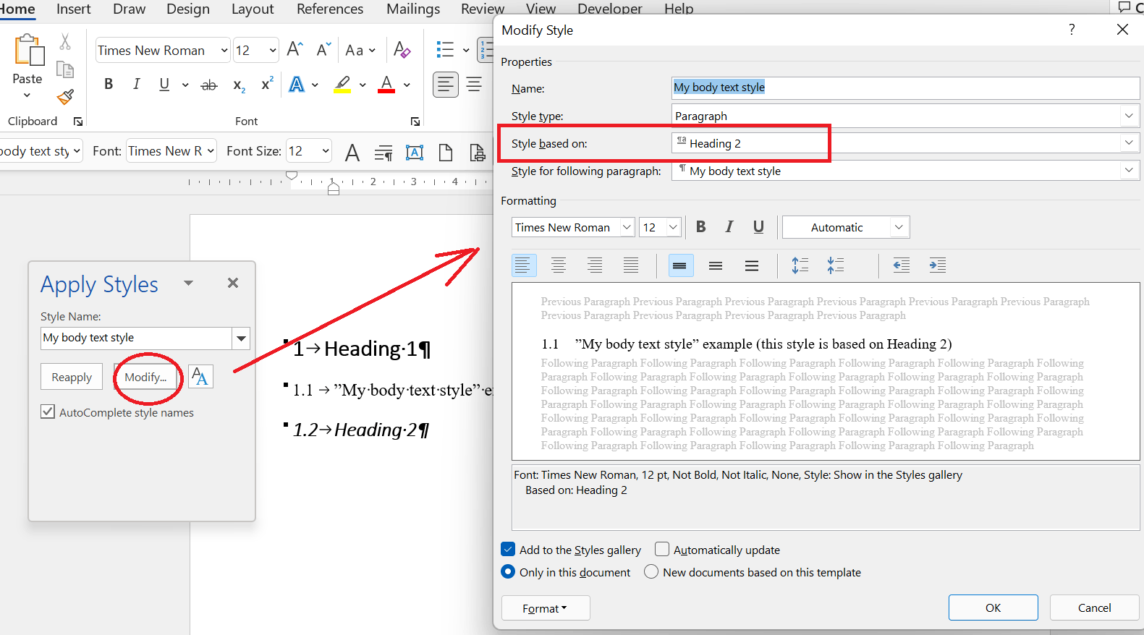Open the Style Inspector icon in Apply Styles
This screenshot has width=1144, height=635.
(200, 377)
